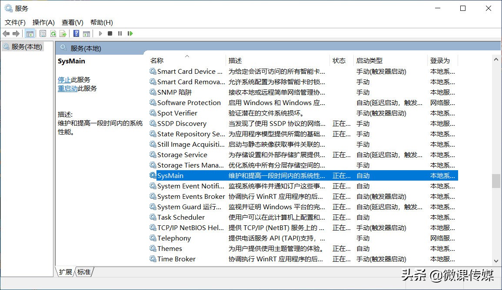Click the Back navigation arrow

[x=6, y=33]
